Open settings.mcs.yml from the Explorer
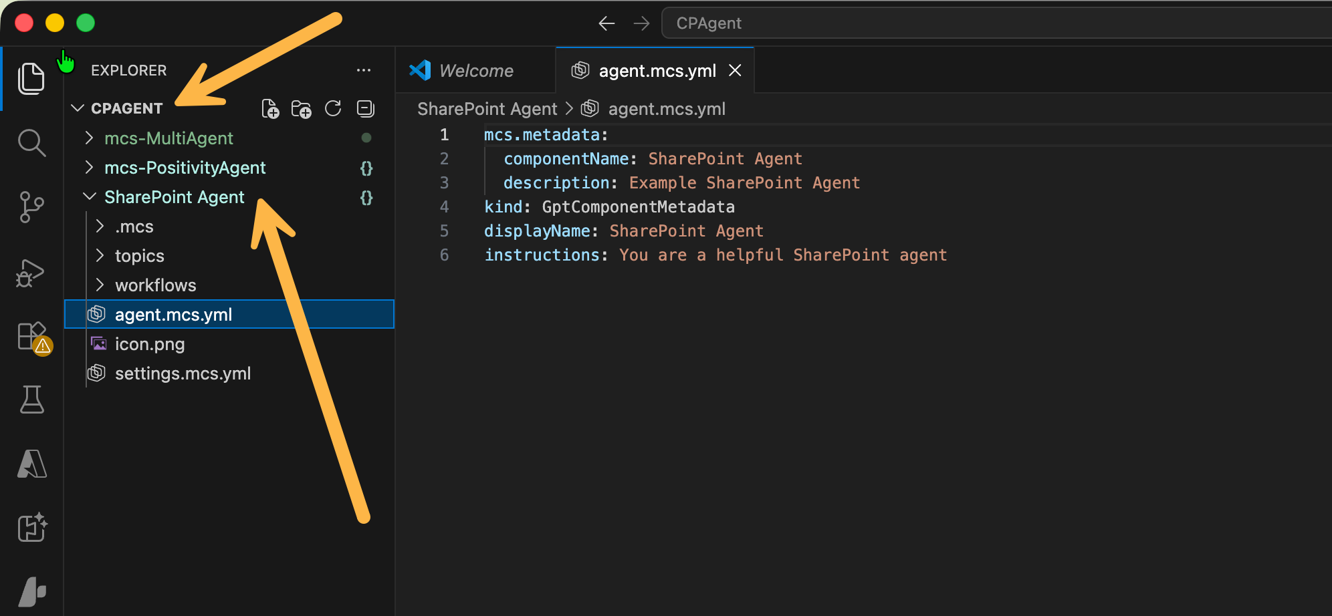 pos(183,373)
